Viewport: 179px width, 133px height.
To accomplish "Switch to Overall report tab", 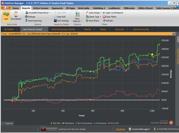I will point(87,29).
